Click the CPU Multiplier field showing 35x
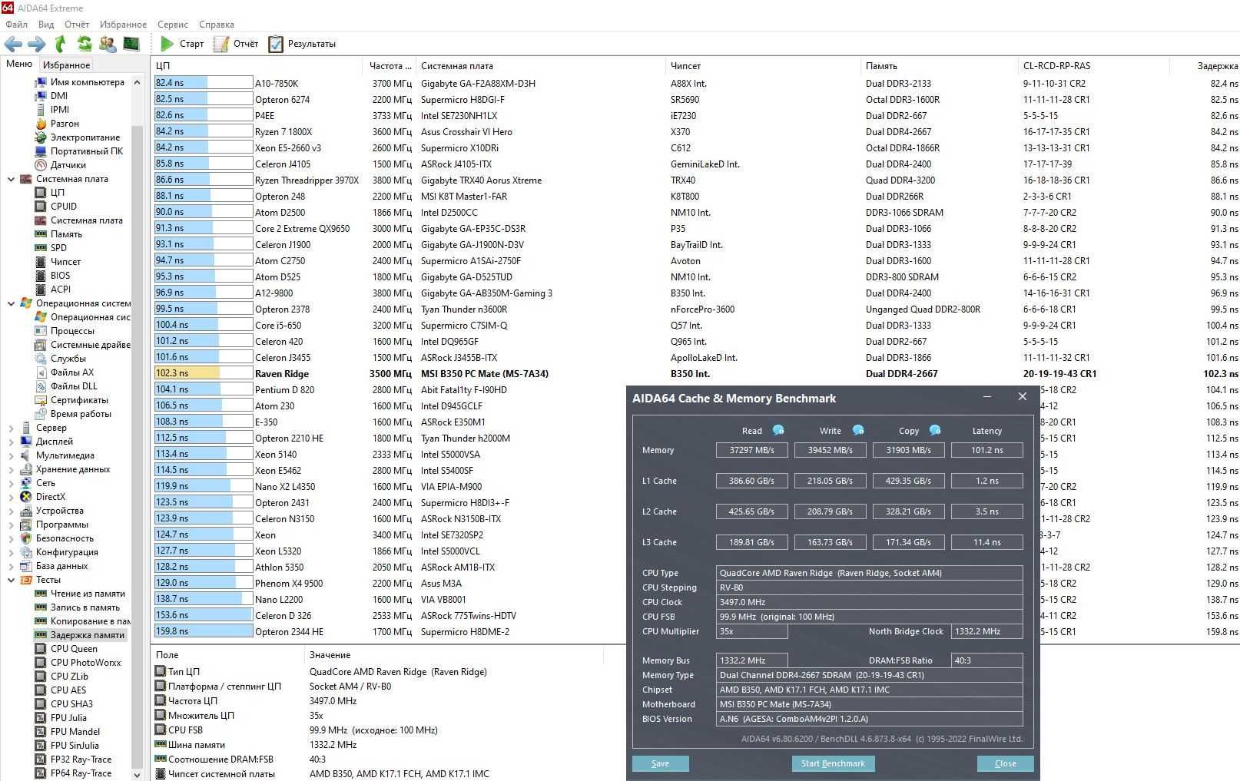The image size is (1240, 781). 751,631
